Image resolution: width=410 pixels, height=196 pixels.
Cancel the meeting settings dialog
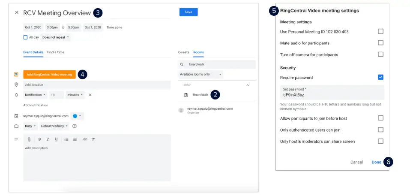356,162
